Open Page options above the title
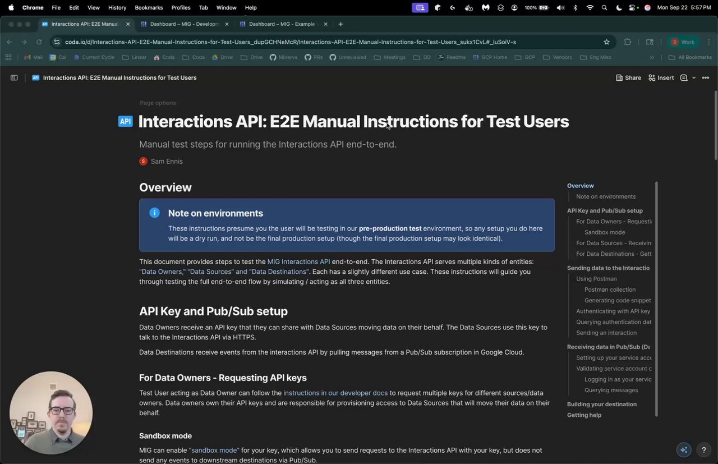 (x=158, y=103)
